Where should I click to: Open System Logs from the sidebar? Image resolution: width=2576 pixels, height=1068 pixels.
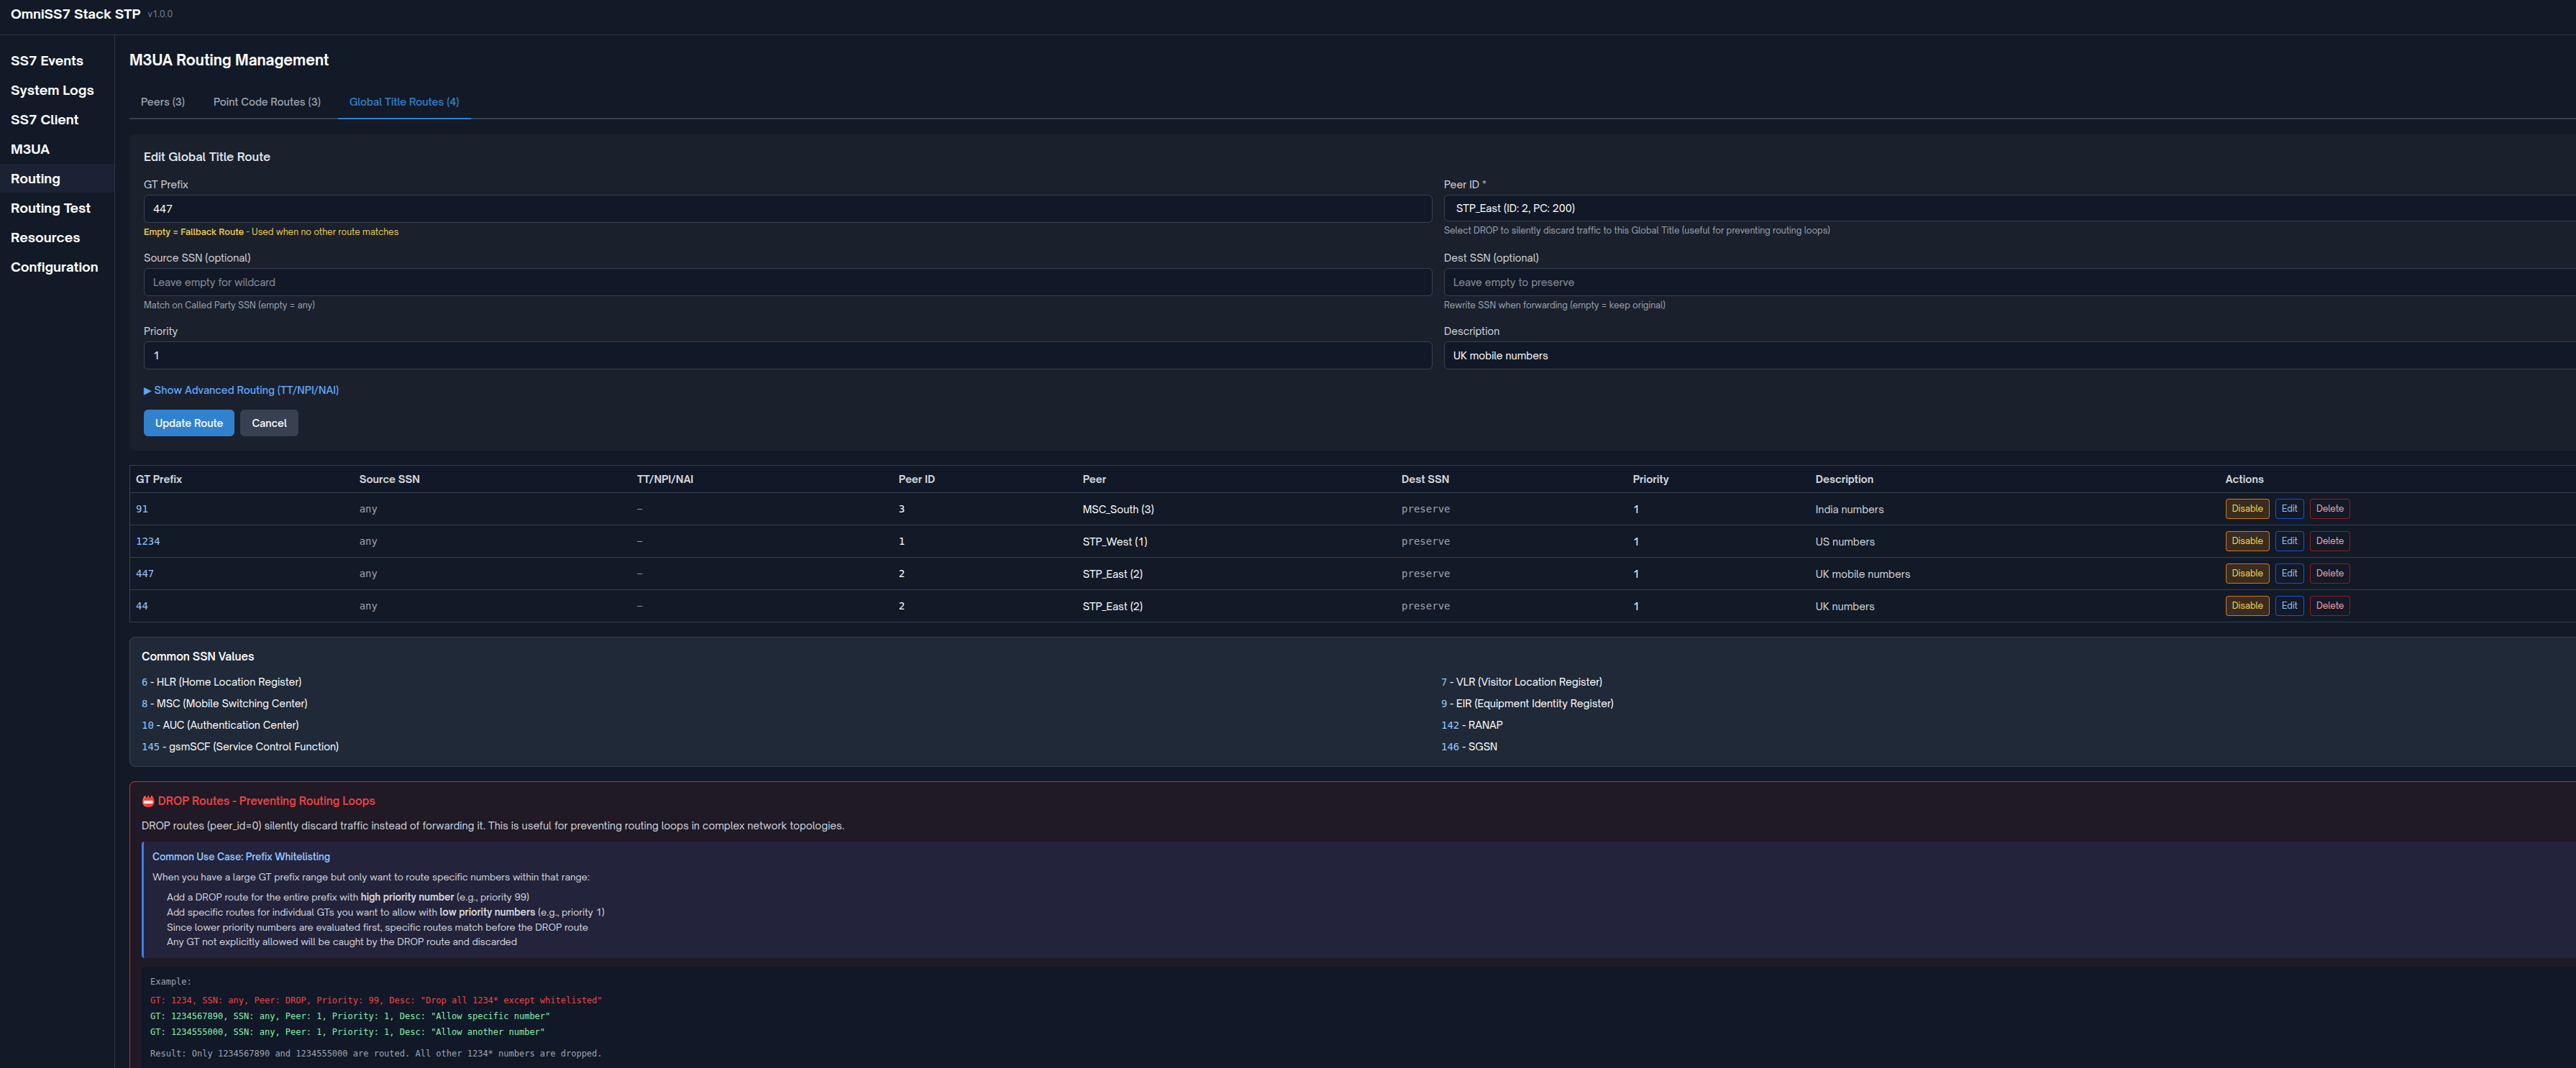pos(52,90)
